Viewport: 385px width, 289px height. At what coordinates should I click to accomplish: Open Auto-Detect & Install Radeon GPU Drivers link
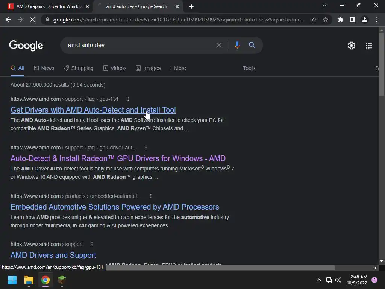click(x=118, y=158)
